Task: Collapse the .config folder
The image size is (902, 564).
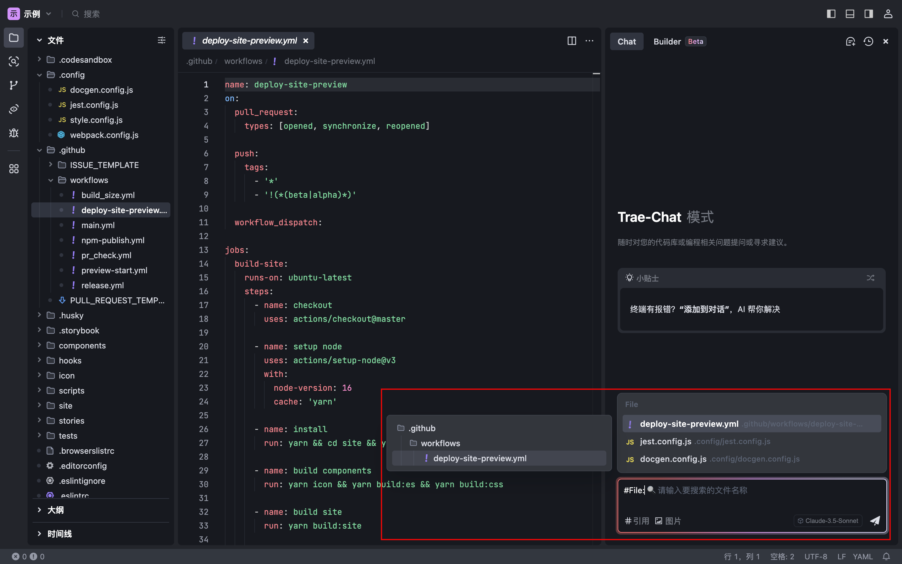Action: (39, 75)
